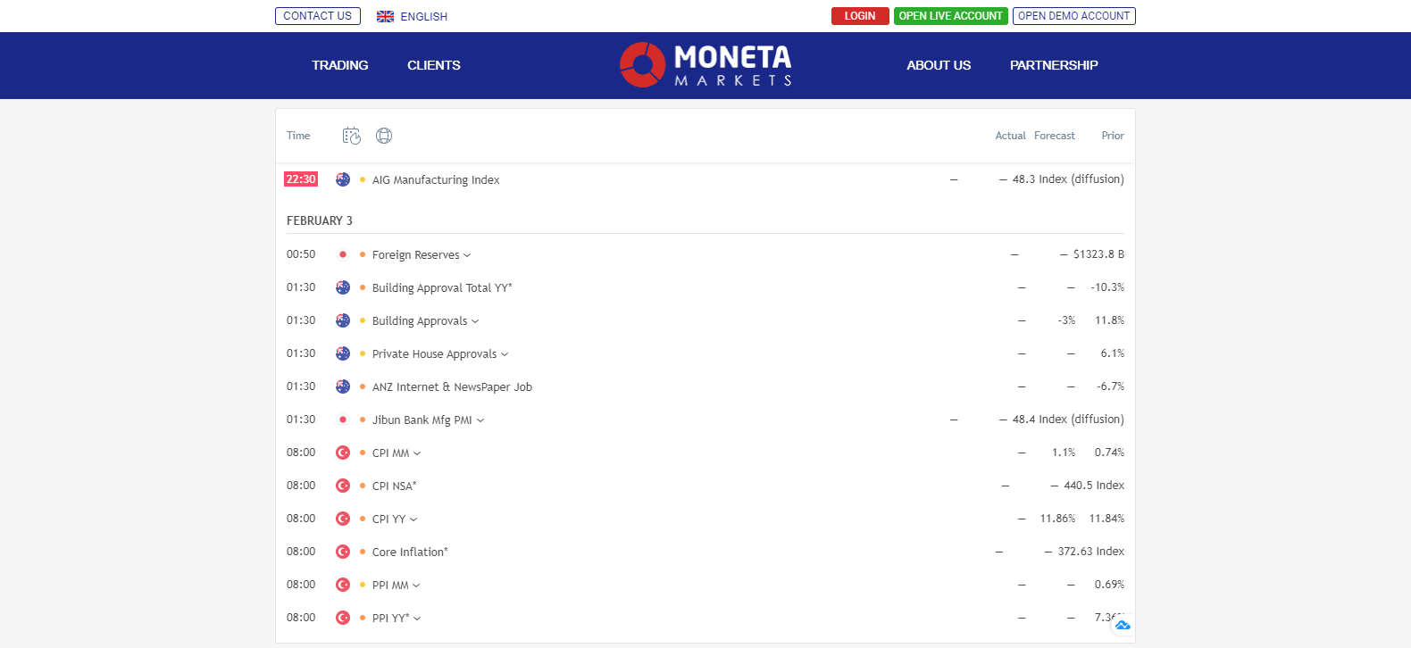Open the PARTNERSHIP menu
Image resolution: width=1411 pixels, height=648 pixels.
1054,64
